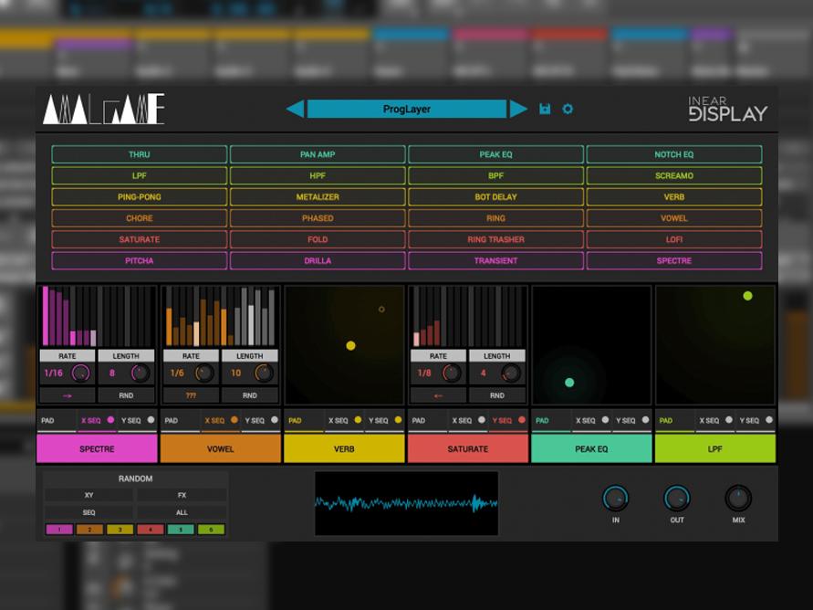Screen dimensions: 813x610
Task: Select the pink number 1 random slot swatch
Action: 58,530
